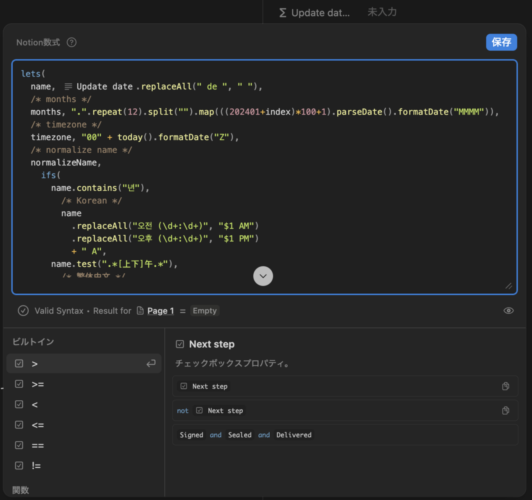Click the Next step example chip
This screenshot has width=532, height=500.
point(204,386)
